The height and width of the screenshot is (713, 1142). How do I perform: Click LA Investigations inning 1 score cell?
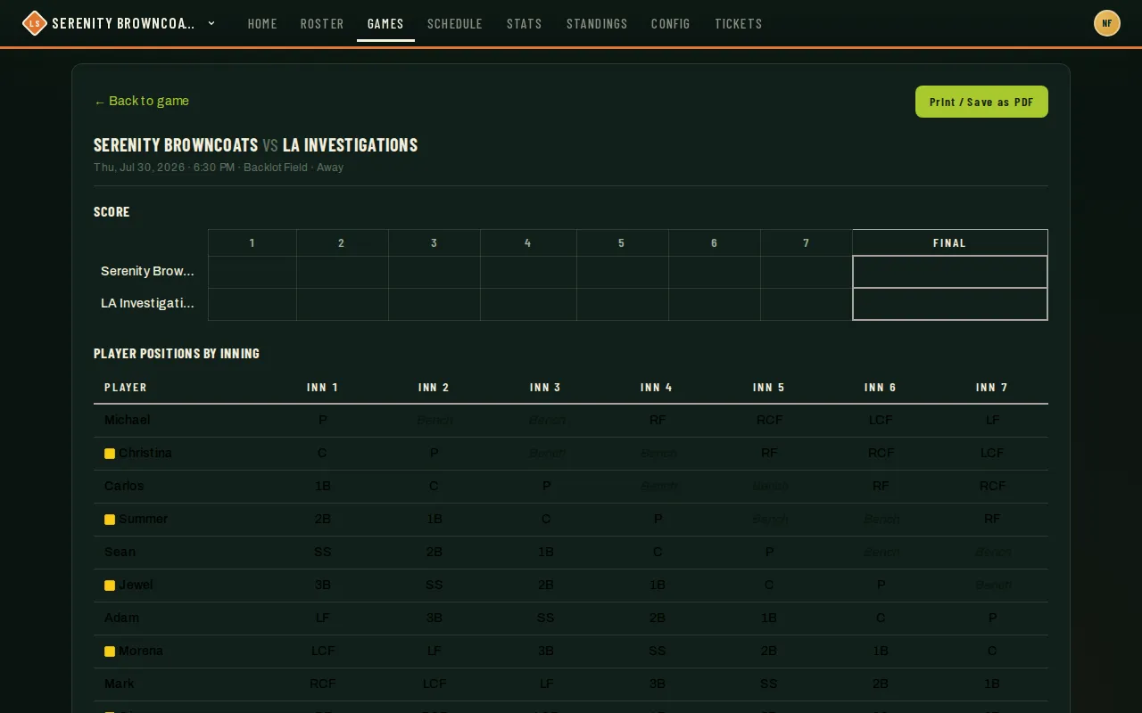point(252,304)
